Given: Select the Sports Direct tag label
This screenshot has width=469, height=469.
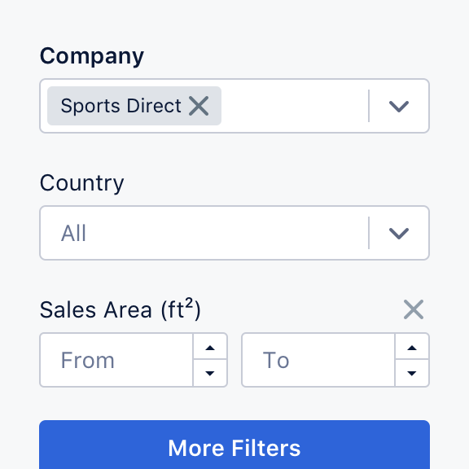Looking at the screenshot, I should point(121,106).
